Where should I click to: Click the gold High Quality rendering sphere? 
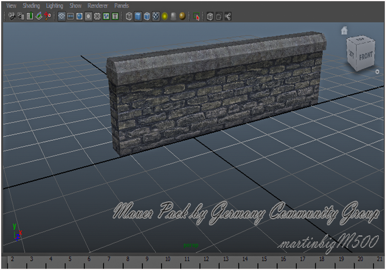point(183,17)
